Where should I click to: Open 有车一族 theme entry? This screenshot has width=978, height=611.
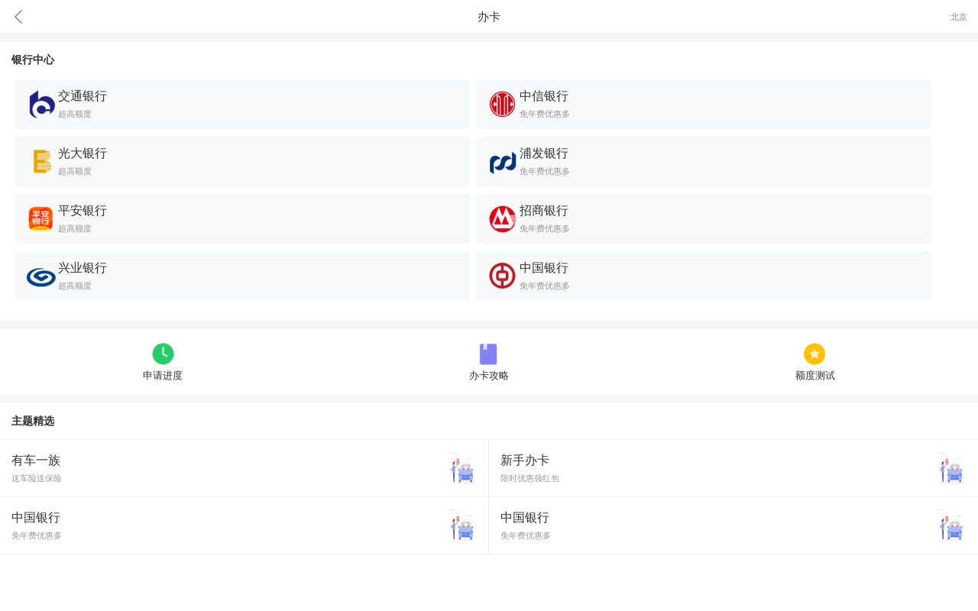click(x=244, y=468)
